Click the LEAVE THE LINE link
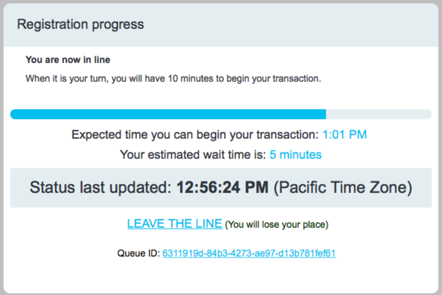This screenshot has height=295, width=442. tap(174, 224)
